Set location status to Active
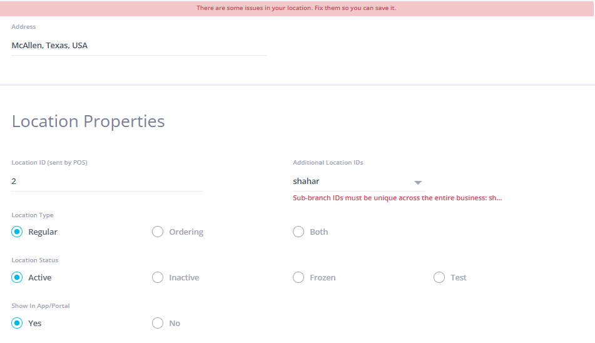Image resolution: width=595 pixels, height=343 pixels. click(x=18, y=277)
